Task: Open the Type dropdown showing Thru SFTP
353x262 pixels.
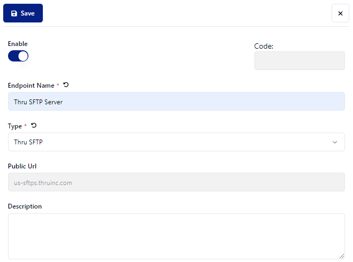Action: pos(176,142)
